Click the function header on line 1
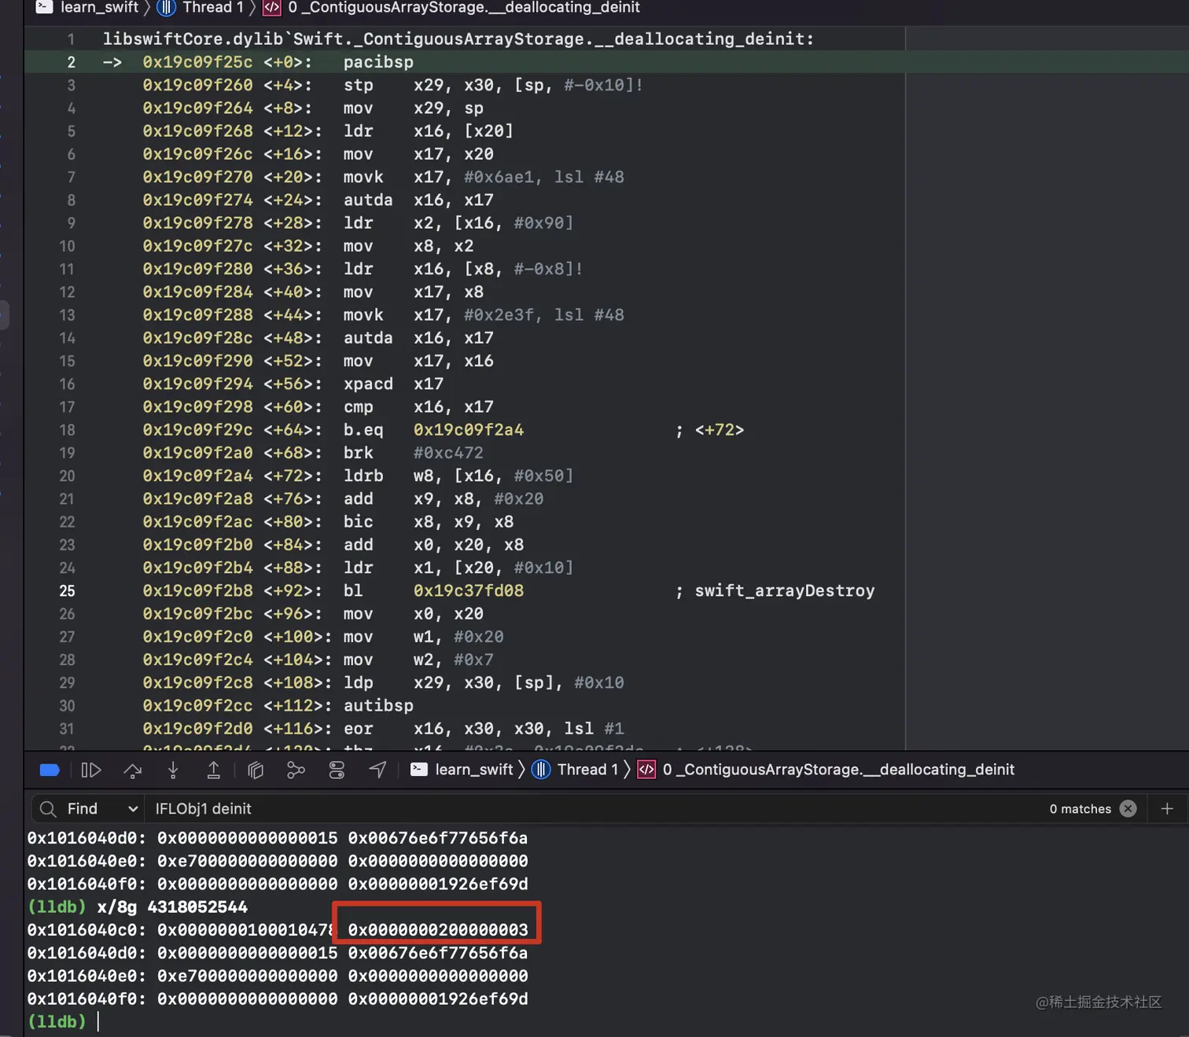Image resolution: width=1189 pixels, height=1037 pixels. pyautogui.click(x=458, y=39)
